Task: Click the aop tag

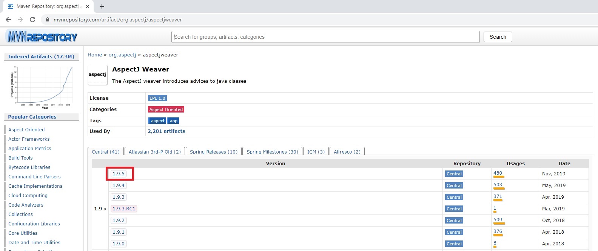Action: click(173, 121)
